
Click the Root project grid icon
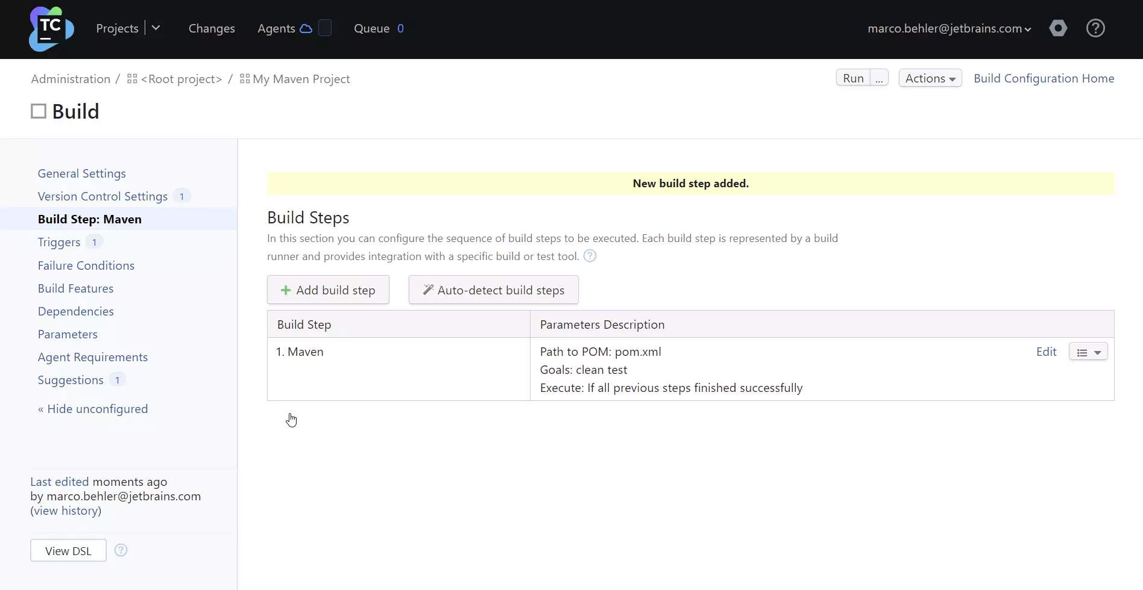(132, 79)
